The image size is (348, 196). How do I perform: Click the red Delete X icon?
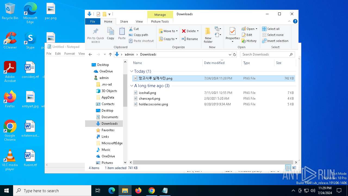(x=184, y=31)
